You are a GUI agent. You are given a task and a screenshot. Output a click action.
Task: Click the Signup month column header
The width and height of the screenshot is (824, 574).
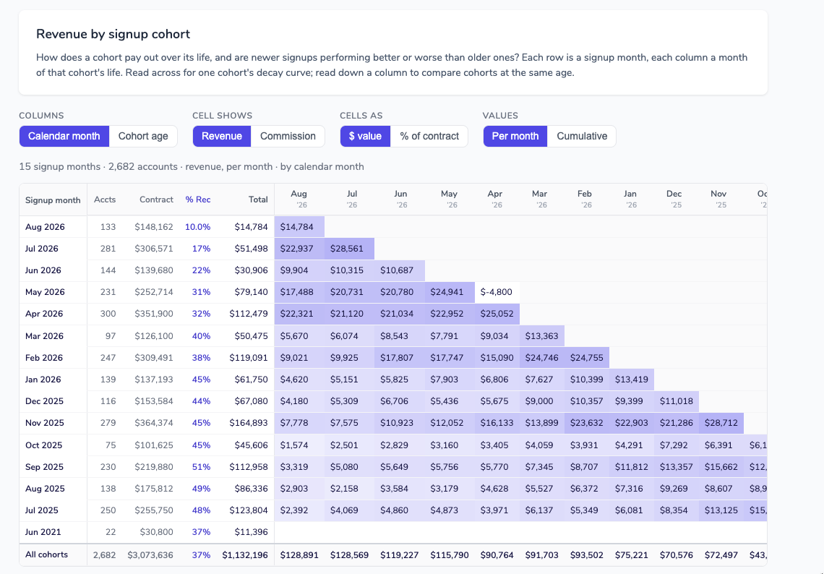click(53, 200)
